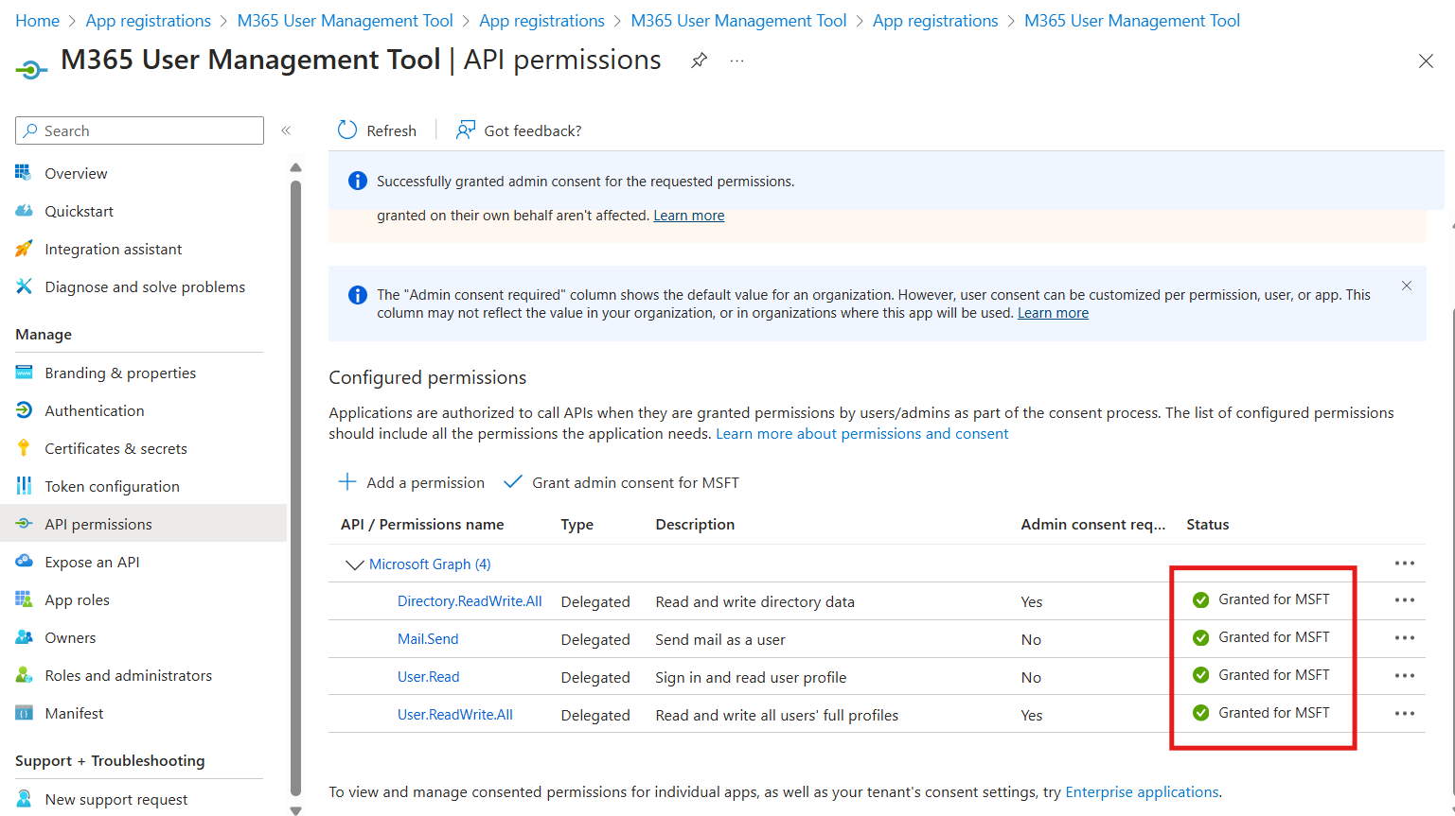
Task: Click the plus icon for Add a permission
Action: click(347, 482)
